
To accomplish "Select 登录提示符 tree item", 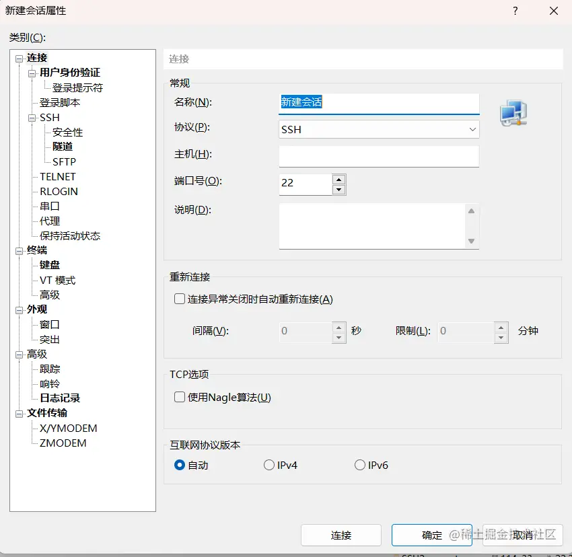I will click(77, 87).
